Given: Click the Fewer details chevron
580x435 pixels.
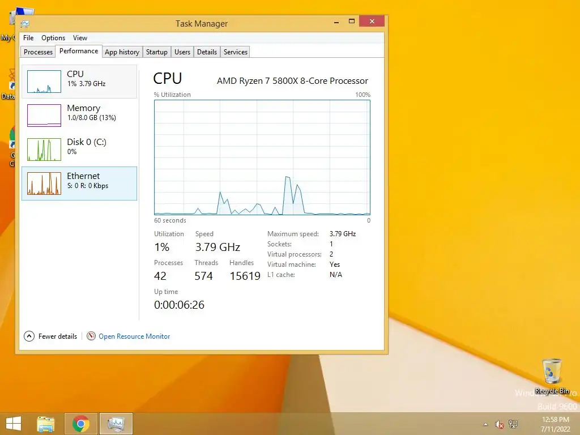Looking at the screenshot, I should pos(29,336).
